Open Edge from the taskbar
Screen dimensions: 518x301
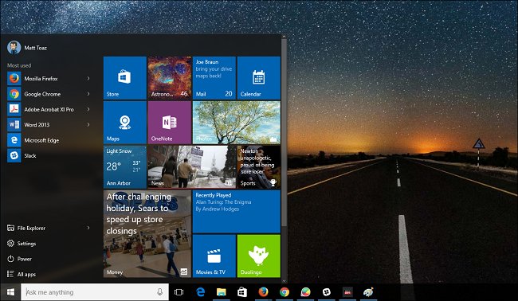(201, 292)
